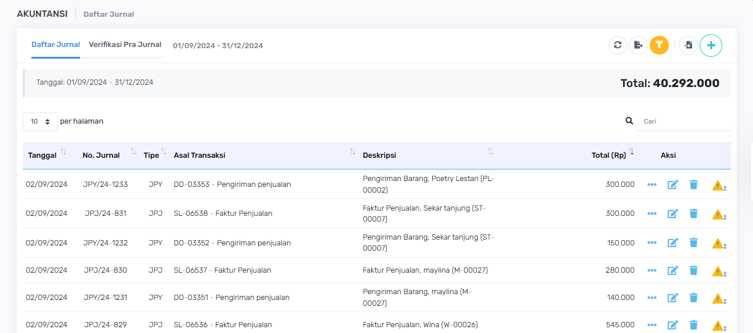Click the Daftar Jurnal breadcrumb
The image size is (753, 333).
(108, 14)
